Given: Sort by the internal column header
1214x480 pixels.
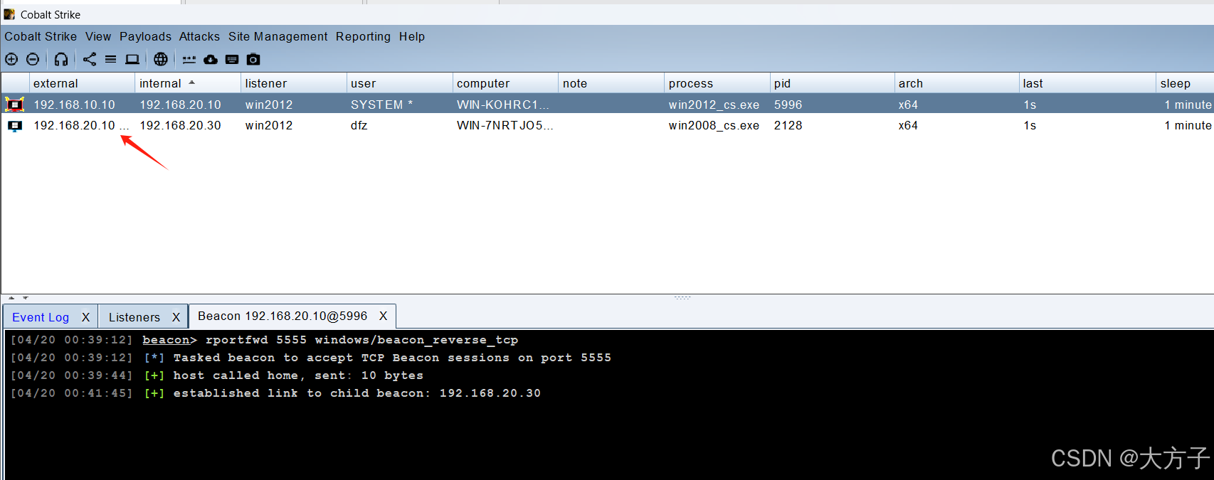Looking at the screenshot, I should click(x=188, y=83).
